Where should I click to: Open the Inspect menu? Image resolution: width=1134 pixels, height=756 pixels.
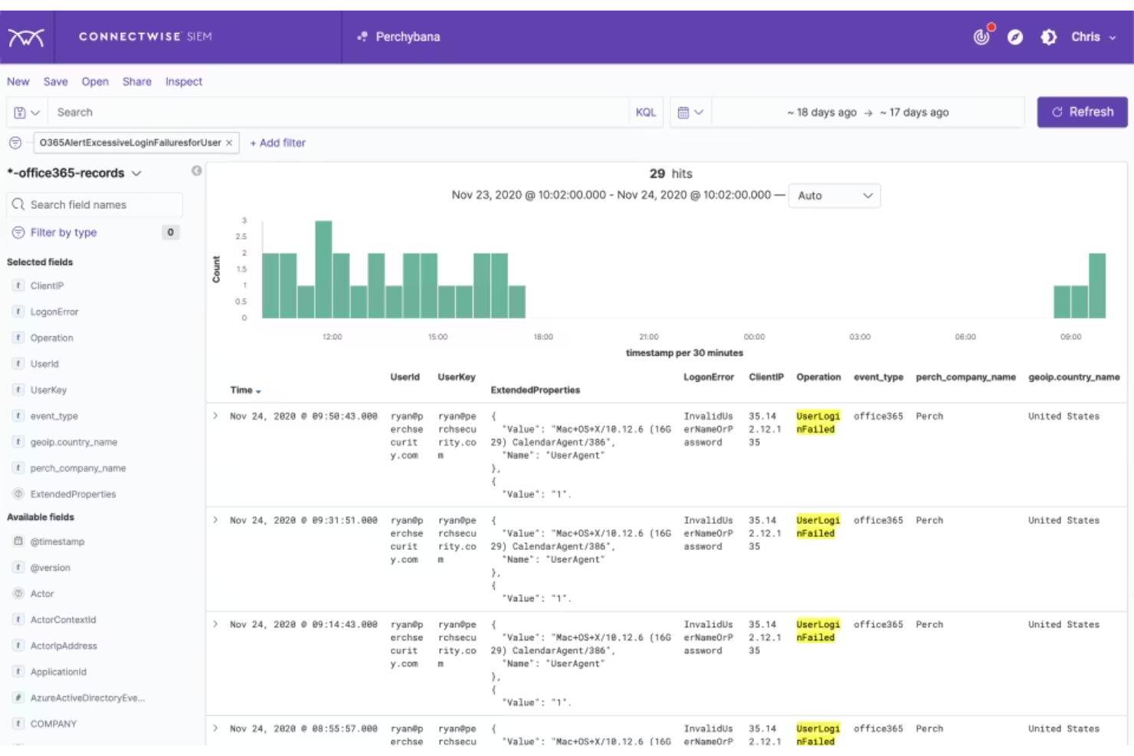tap(184, 81)
